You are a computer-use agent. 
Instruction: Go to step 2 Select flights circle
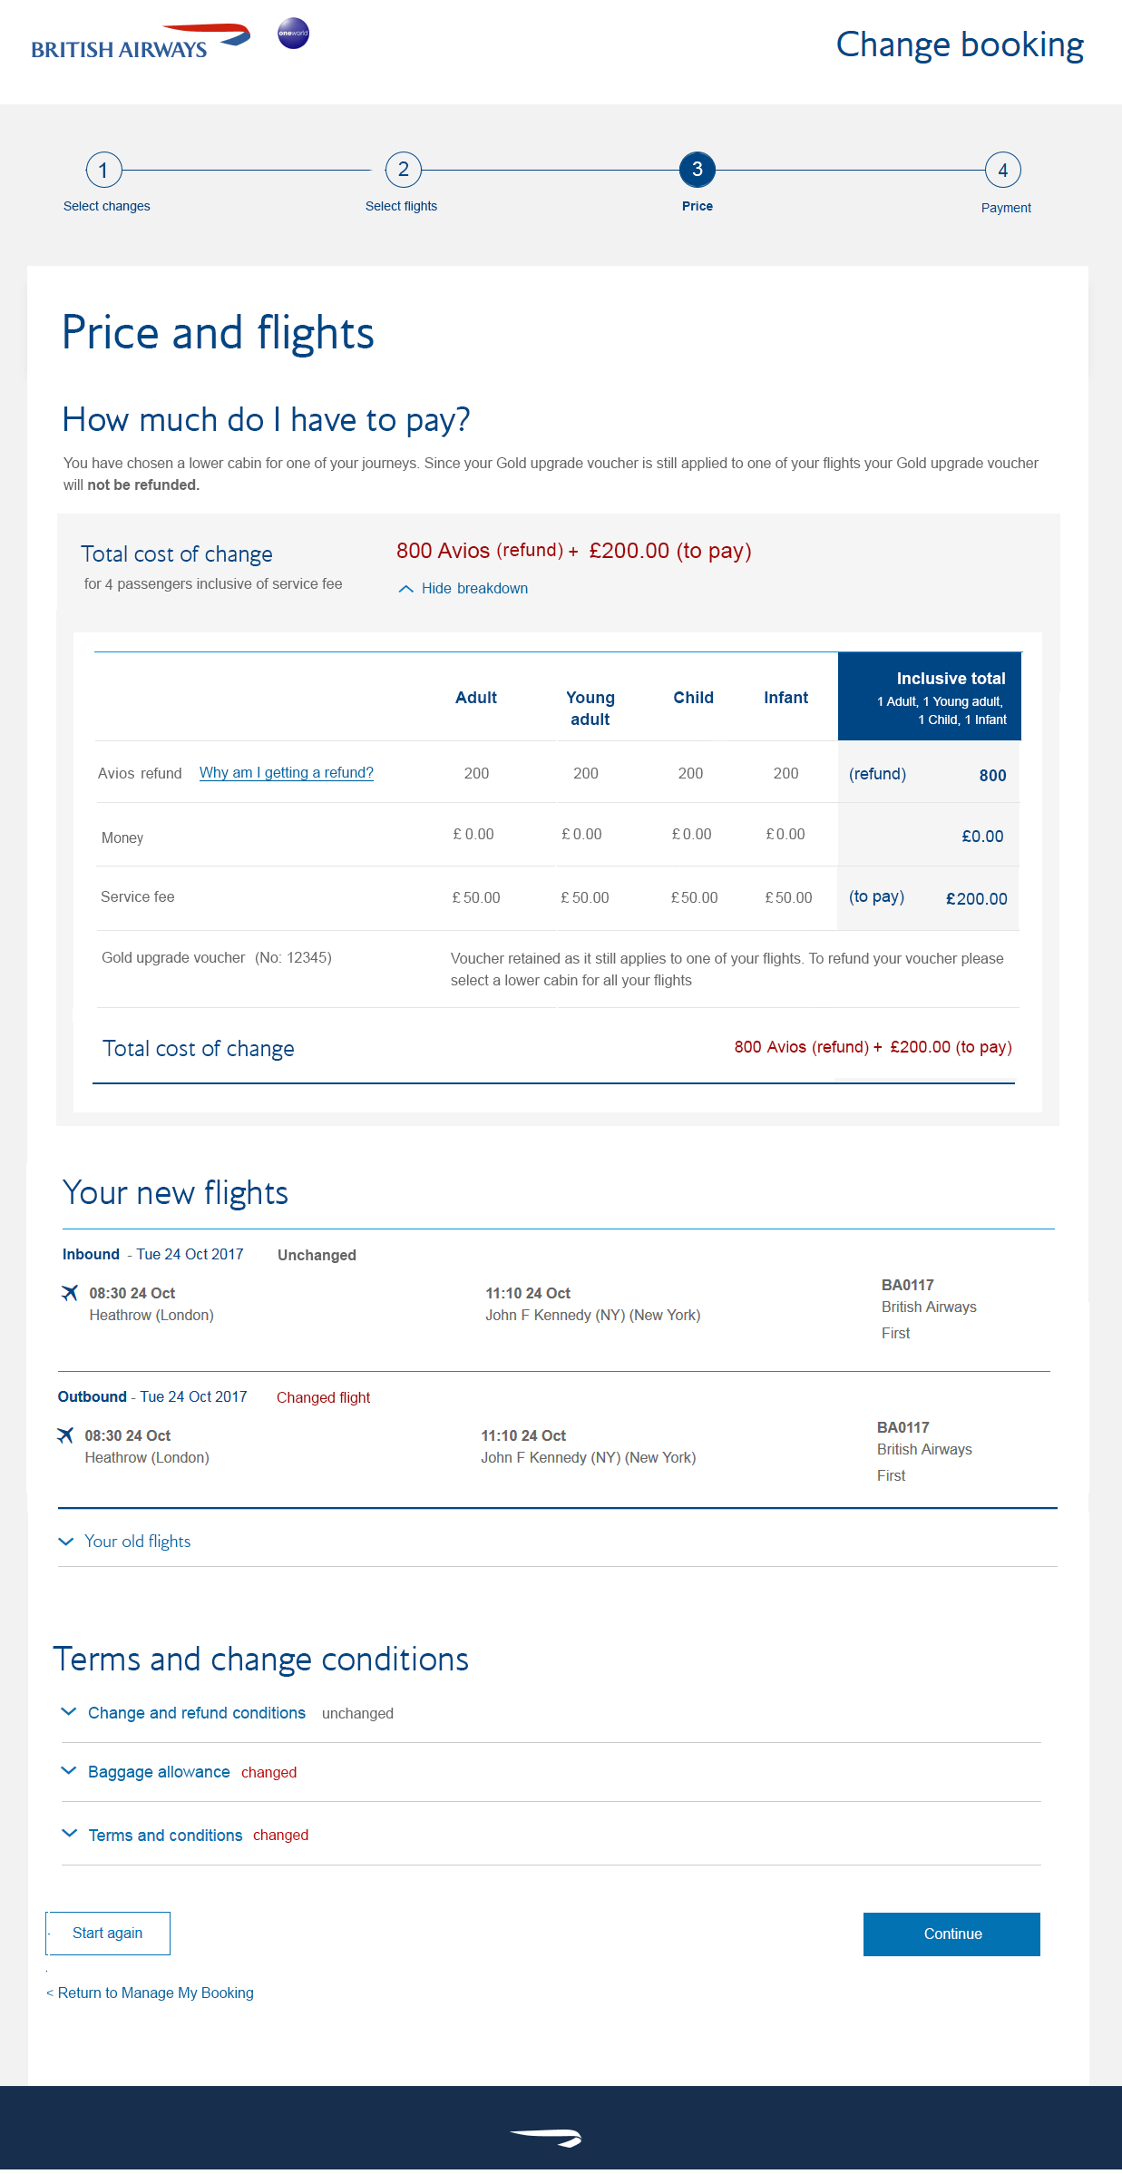[403, 169]
